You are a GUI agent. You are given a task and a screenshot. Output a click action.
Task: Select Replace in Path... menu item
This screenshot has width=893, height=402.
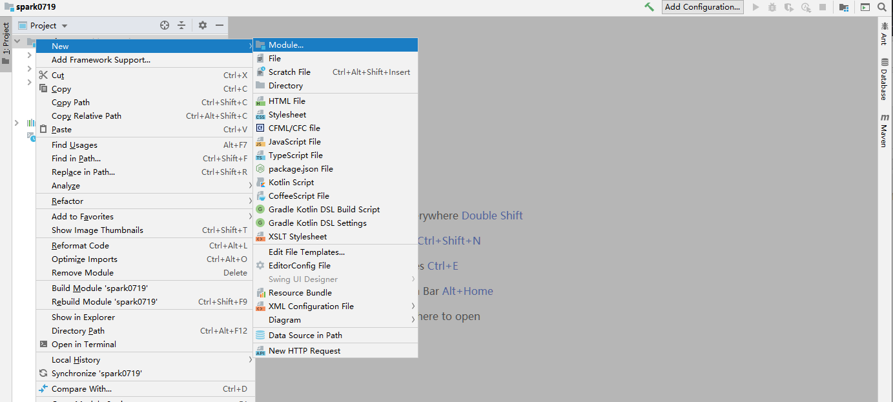[x=145, y=172]
